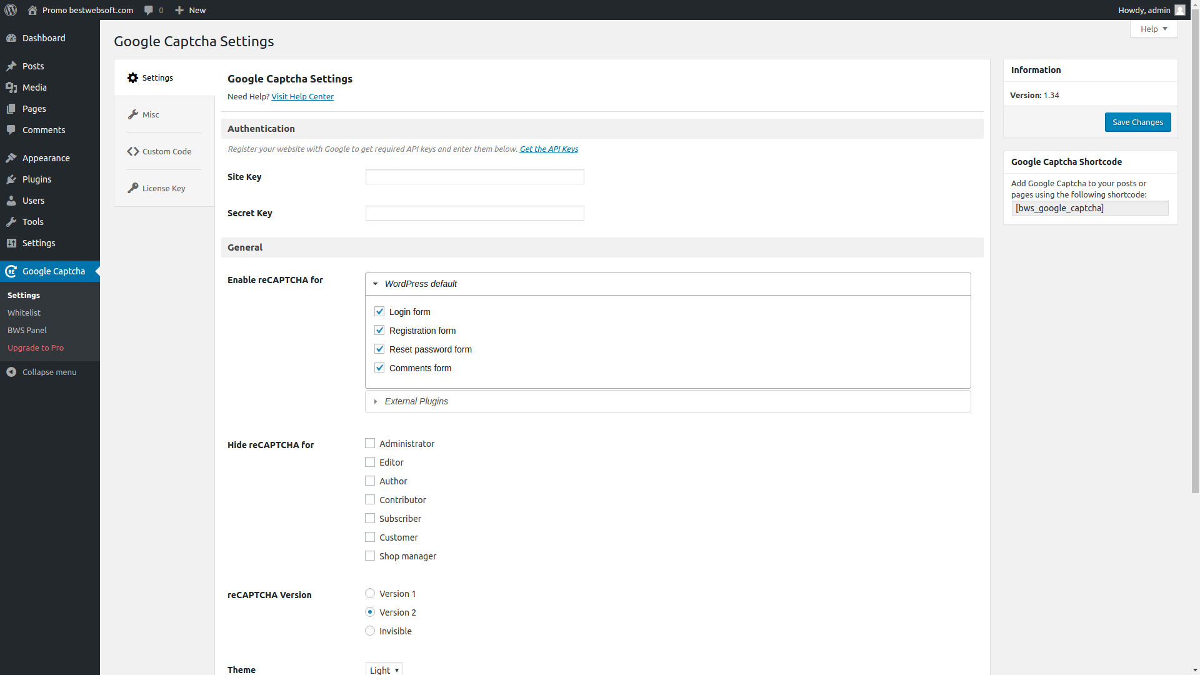Expand the External Plugins section
The height and width of the screenshot is (675, 1200).
tap(416, 401)
